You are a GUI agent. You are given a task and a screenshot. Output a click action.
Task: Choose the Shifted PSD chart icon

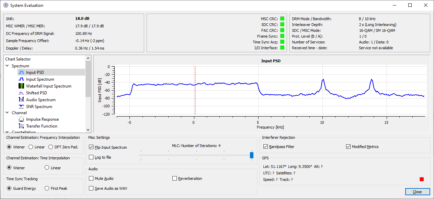pyautogui.click(x=21, y=93)
